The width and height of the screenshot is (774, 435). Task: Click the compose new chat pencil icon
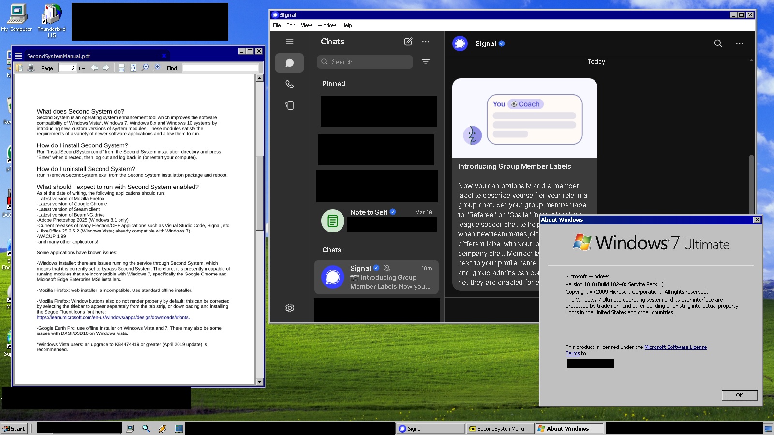tap(408, 42)
